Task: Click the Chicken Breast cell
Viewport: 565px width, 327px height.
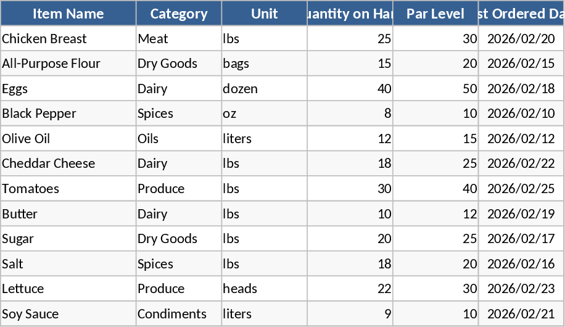Action: 68,39
